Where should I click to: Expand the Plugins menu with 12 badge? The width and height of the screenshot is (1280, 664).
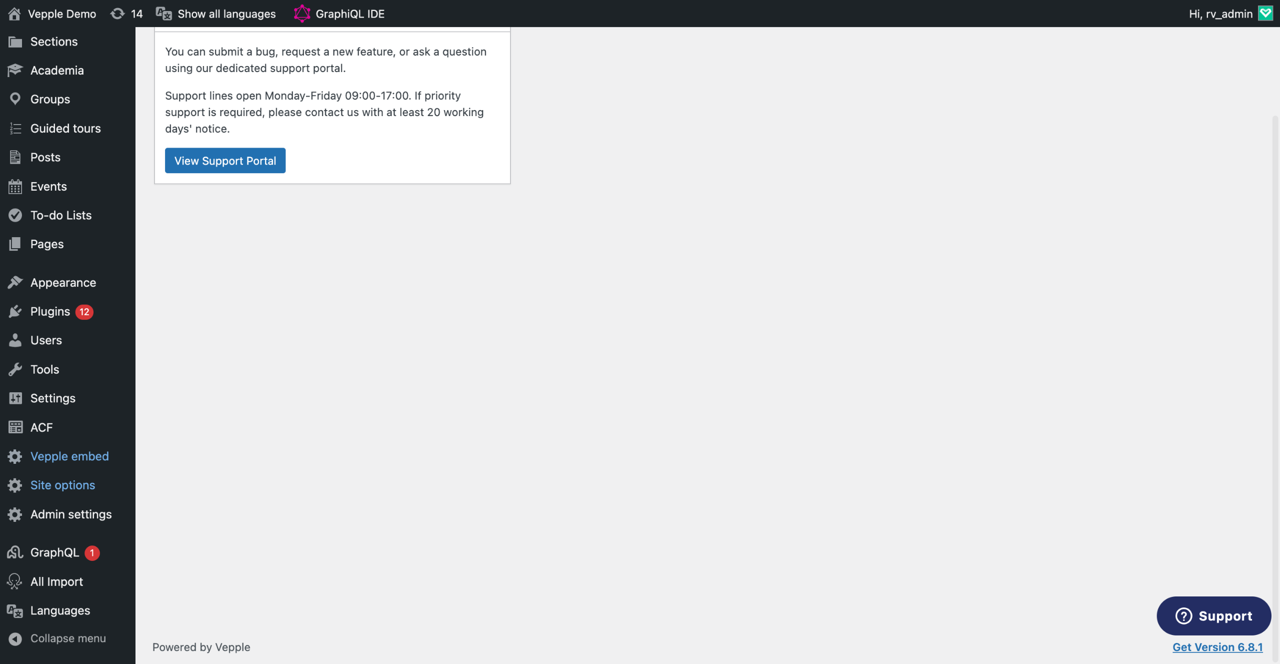click(x=50, y=312)
